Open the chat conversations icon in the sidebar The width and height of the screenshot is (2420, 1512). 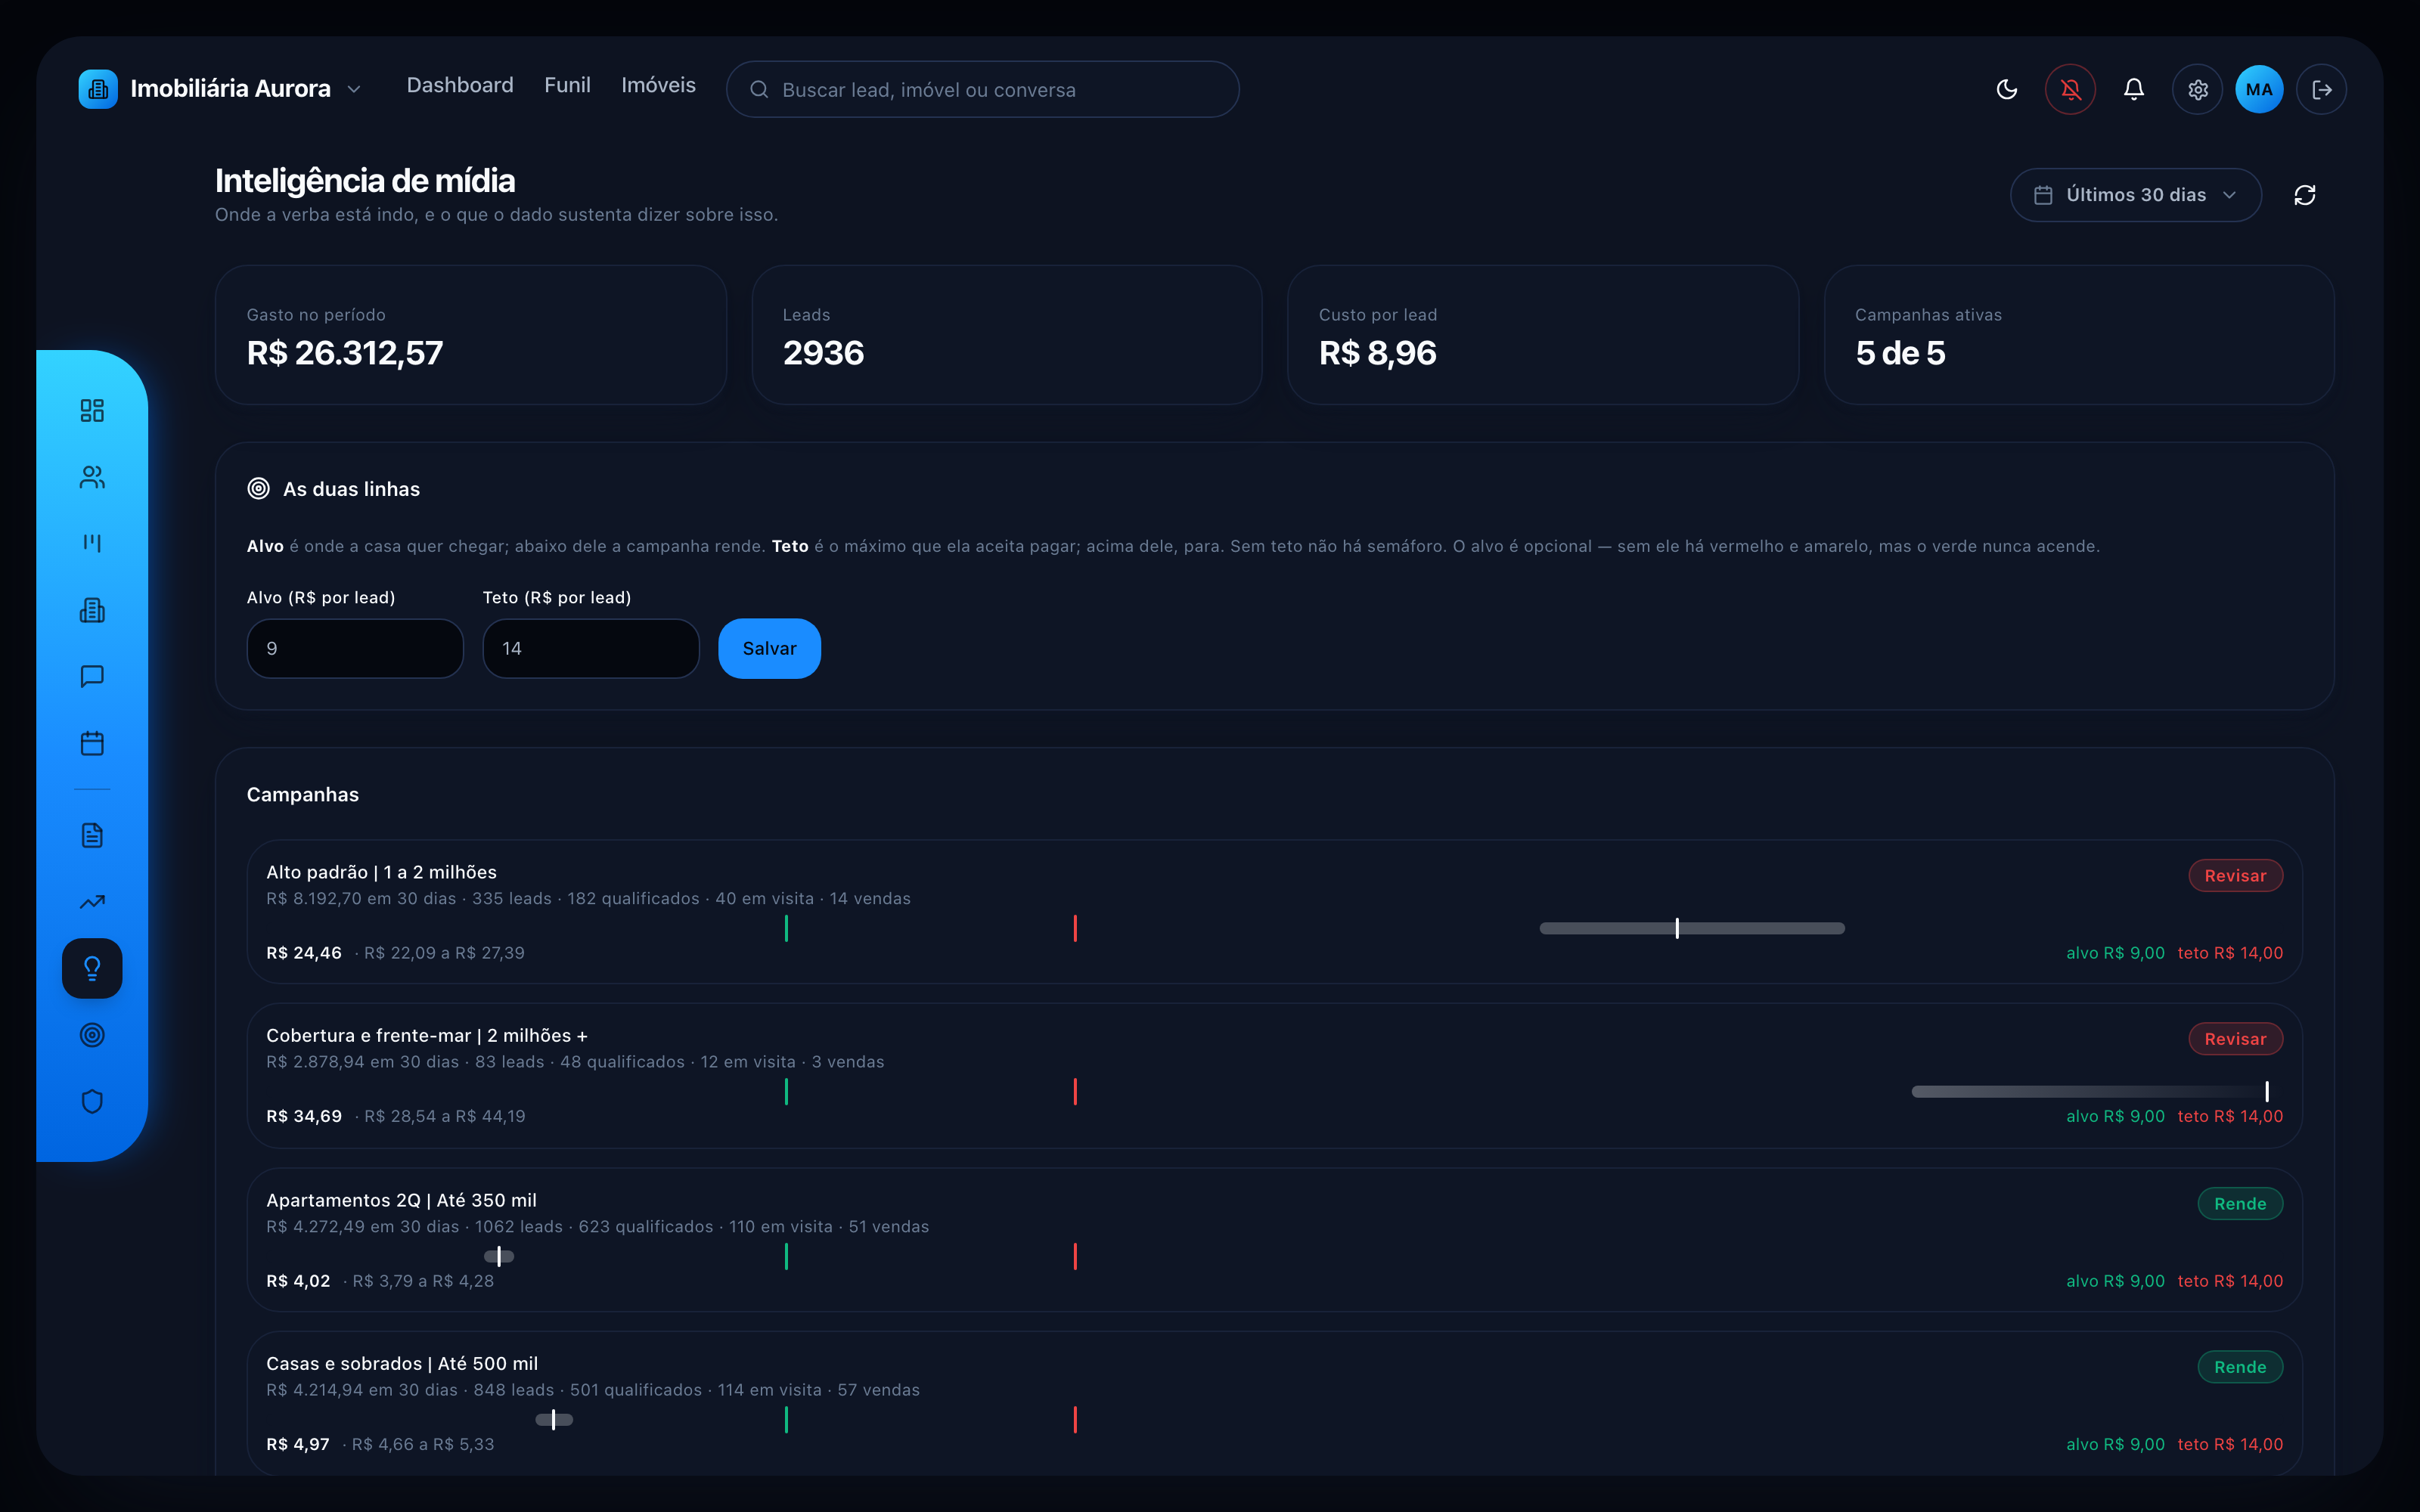pos(92,676)
